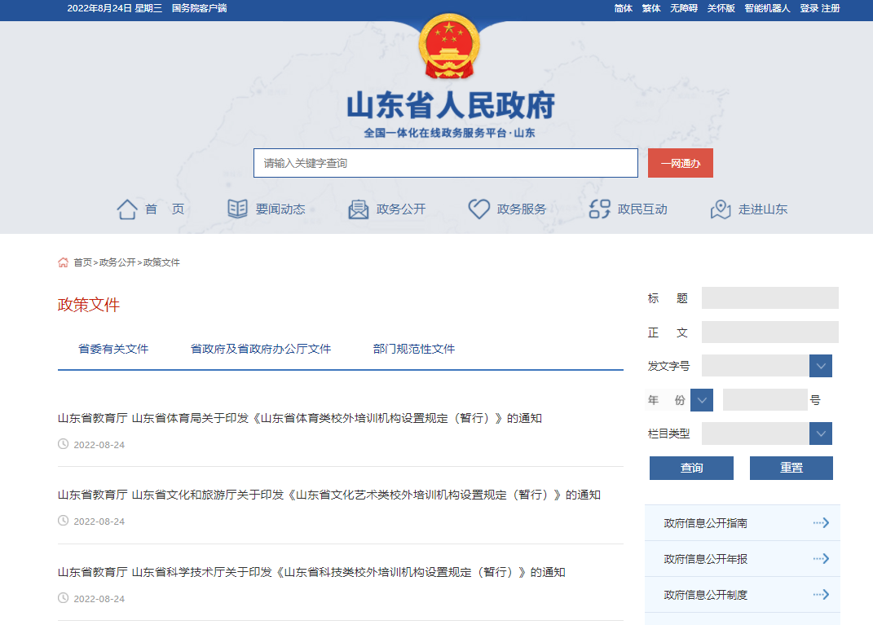Open 智能机器人 link

[767, 8]
